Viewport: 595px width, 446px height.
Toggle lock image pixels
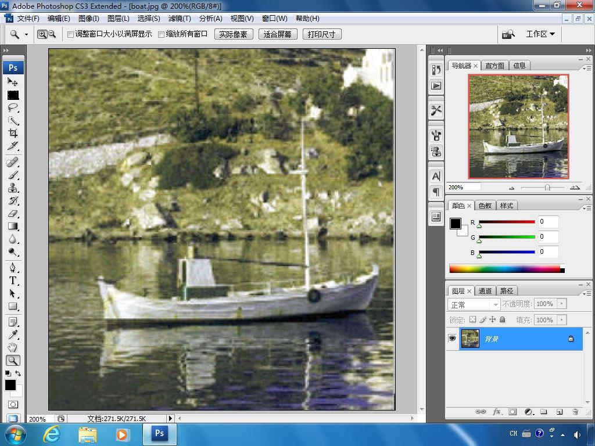click(x=483, y=319)
